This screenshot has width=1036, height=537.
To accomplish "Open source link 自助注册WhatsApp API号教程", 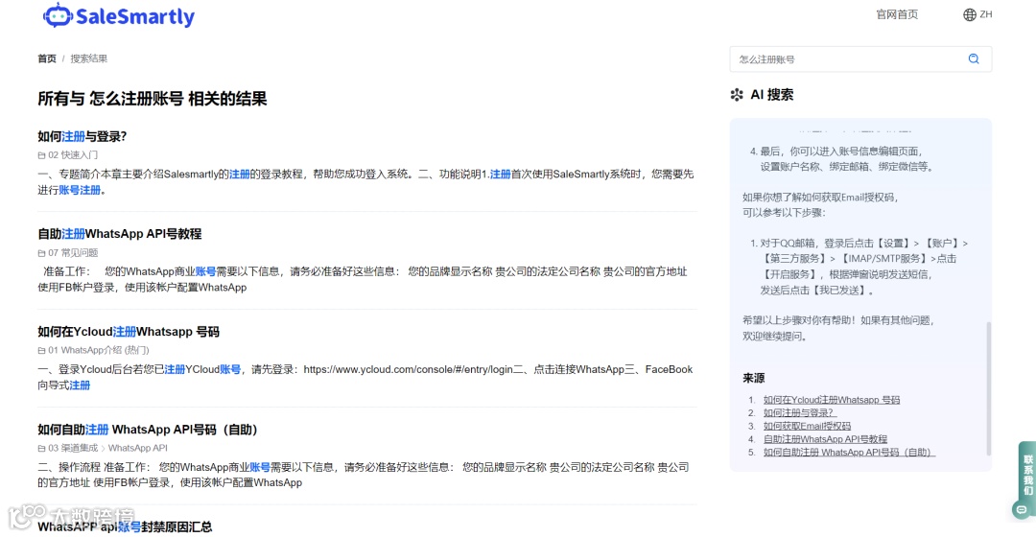I will (x=825, y=439).
